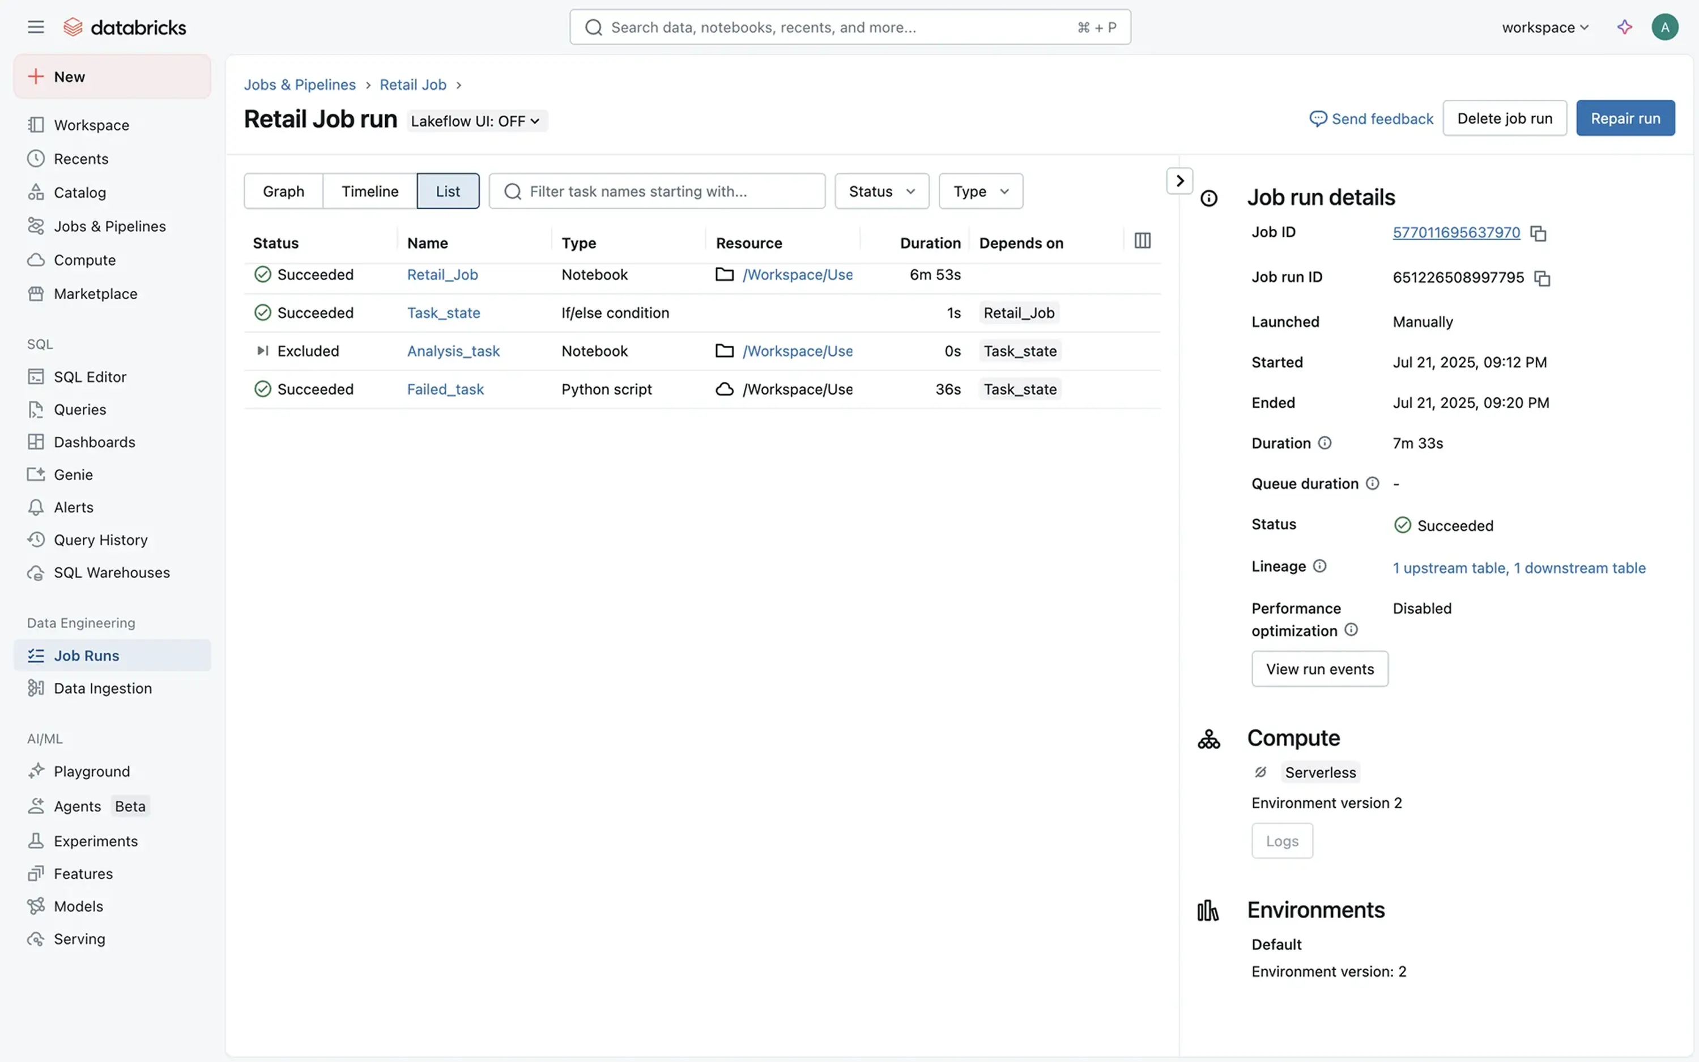1699x1062 pixels.
Task: Open Genie from the sidebar
Action: (x=73, y=474)
